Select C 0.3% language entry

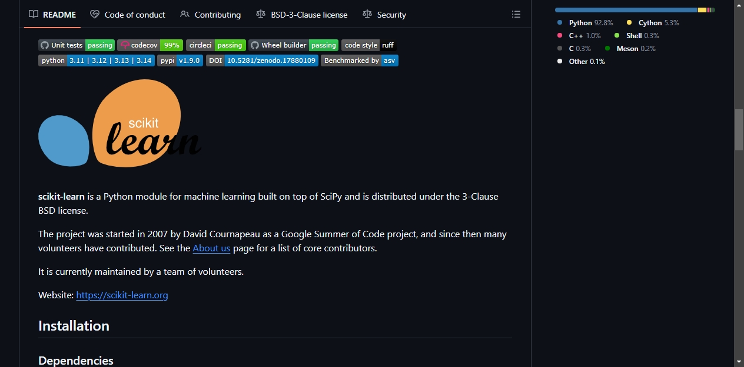click(x=574, y=49)
